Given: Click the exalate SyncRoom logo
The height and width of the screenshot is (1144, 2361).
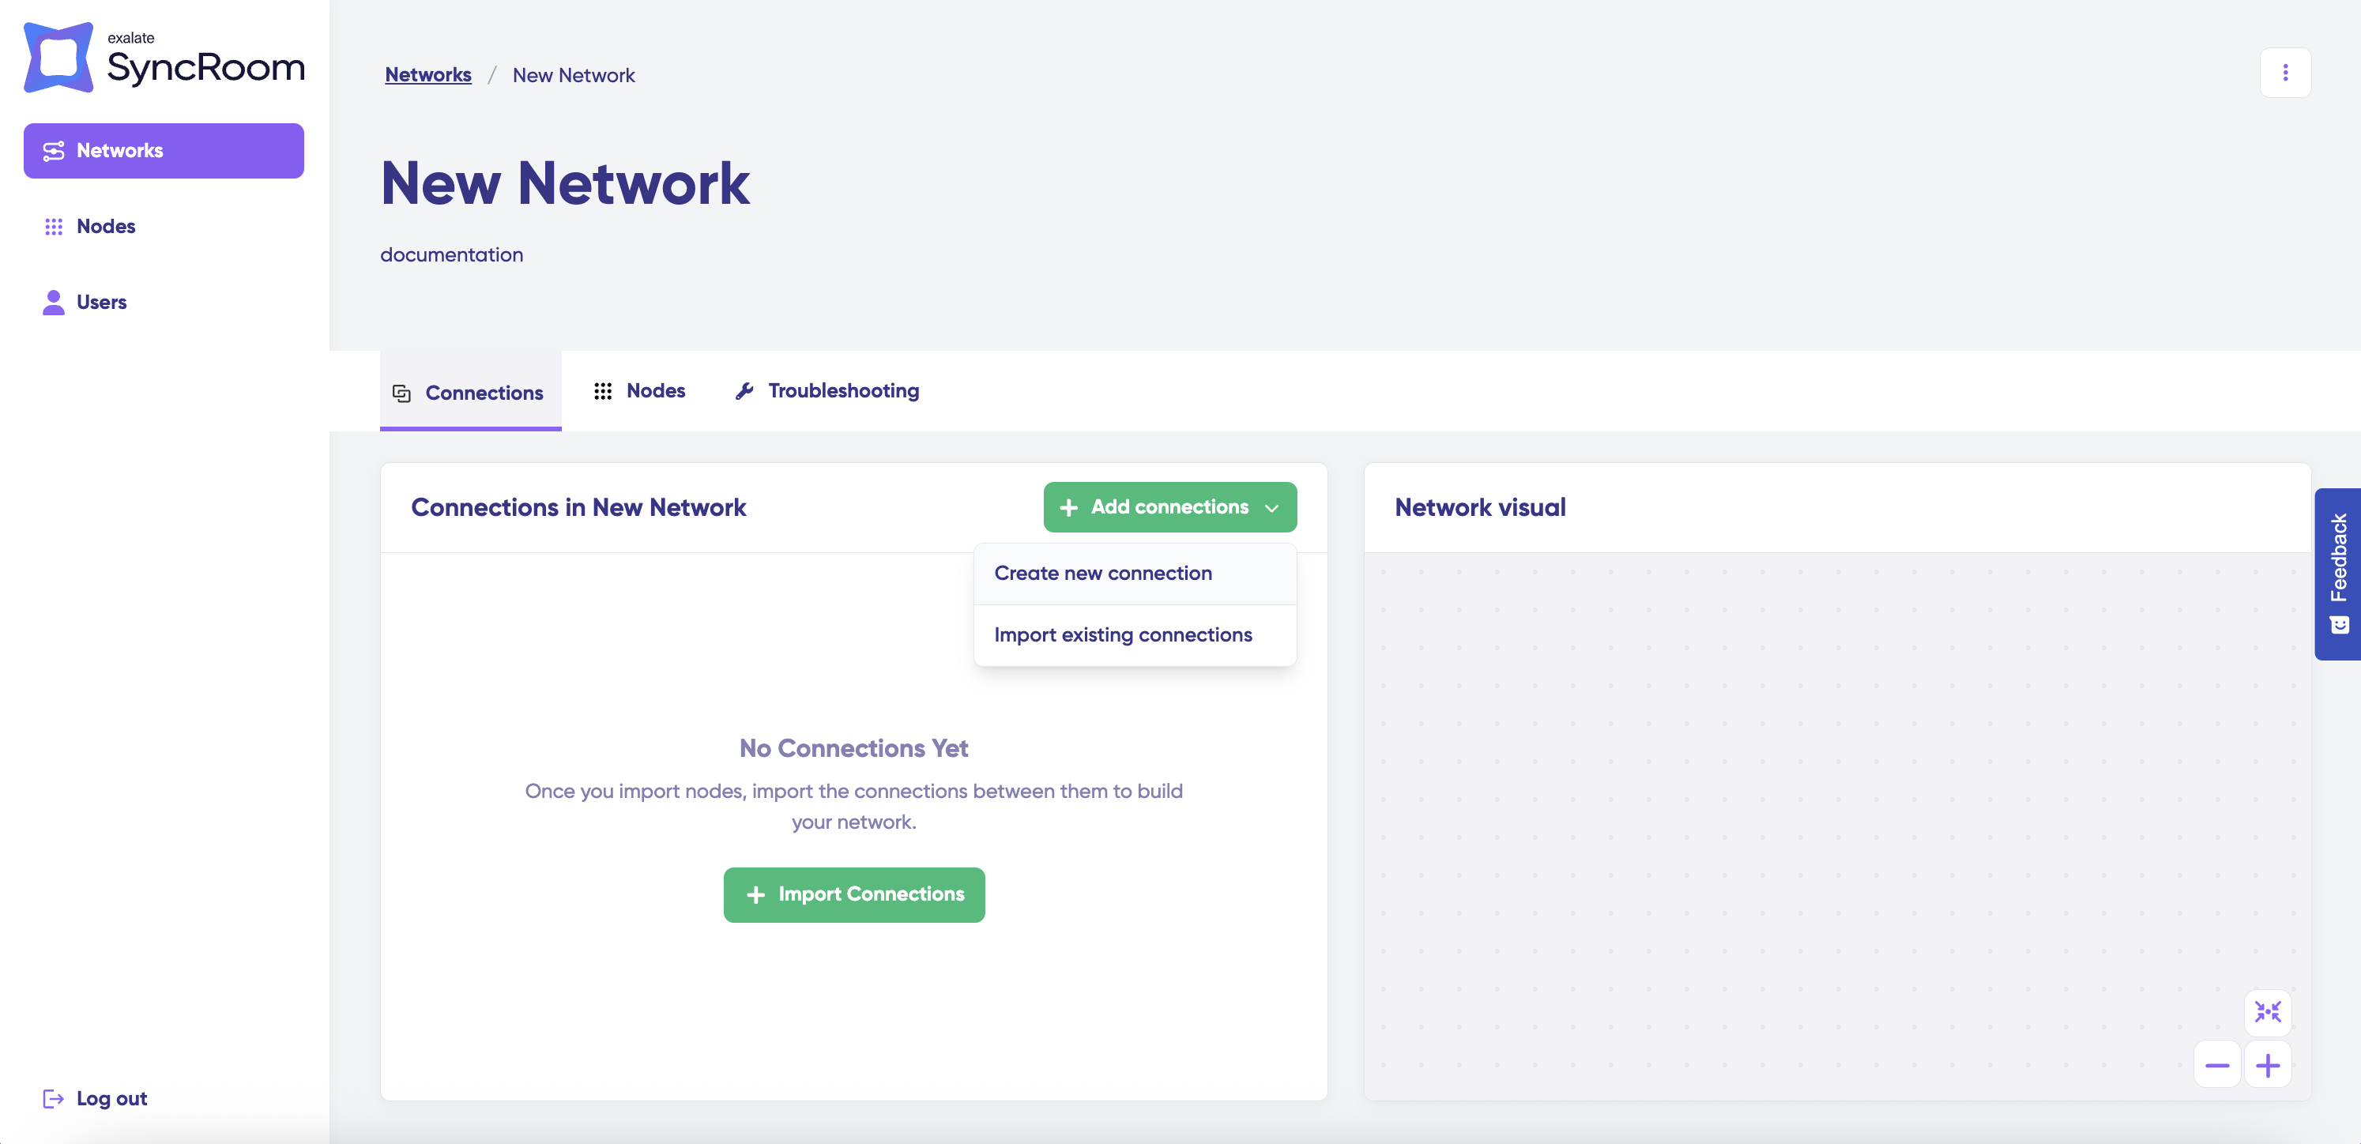Looking at the screenshot, I should [x=163, y=58].
